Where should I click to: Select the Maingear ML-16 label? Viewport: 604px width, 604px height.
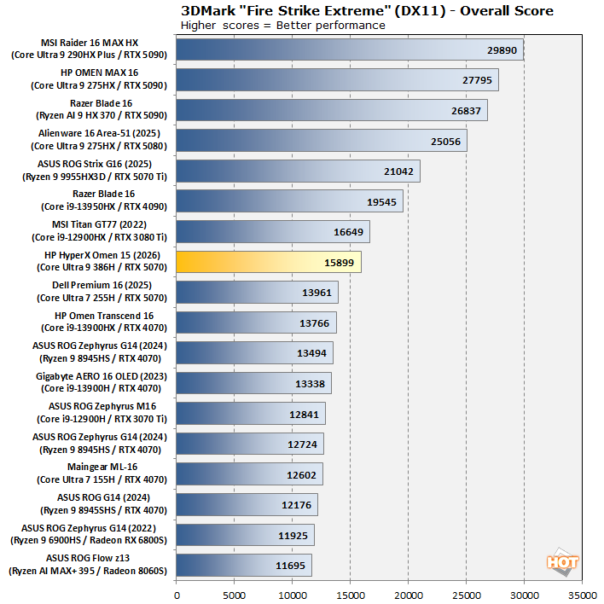click(102, 473)
